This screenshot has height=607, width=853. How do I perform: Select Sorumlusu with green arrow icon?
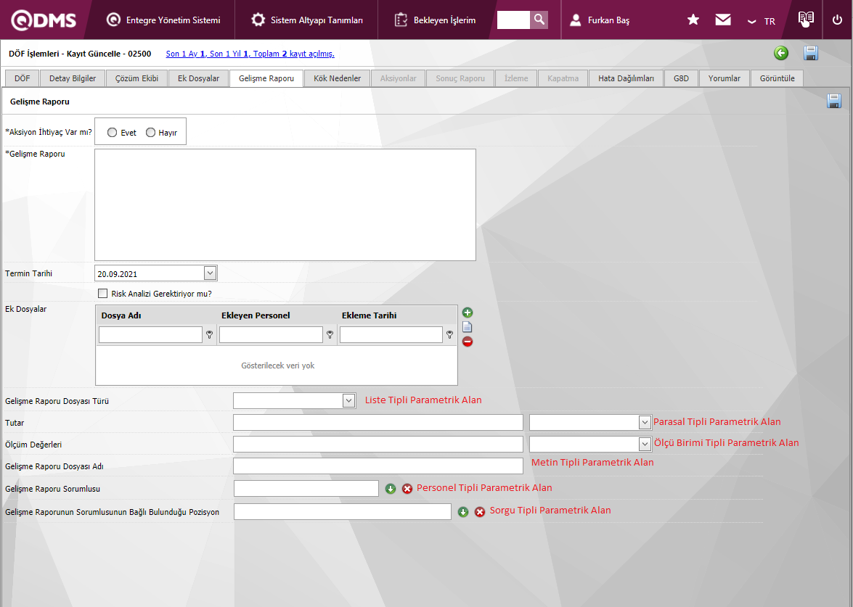(391, 489)
